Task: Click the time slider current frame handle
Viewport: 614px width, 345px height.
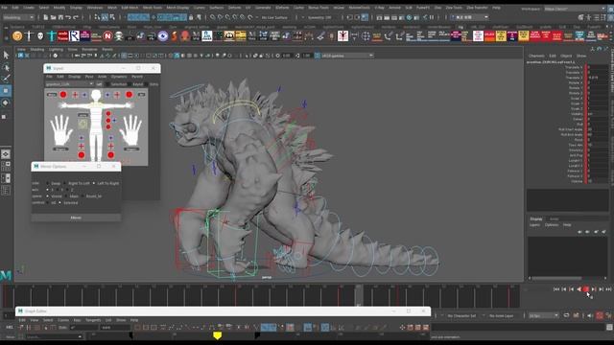Action: pos(359,296)
